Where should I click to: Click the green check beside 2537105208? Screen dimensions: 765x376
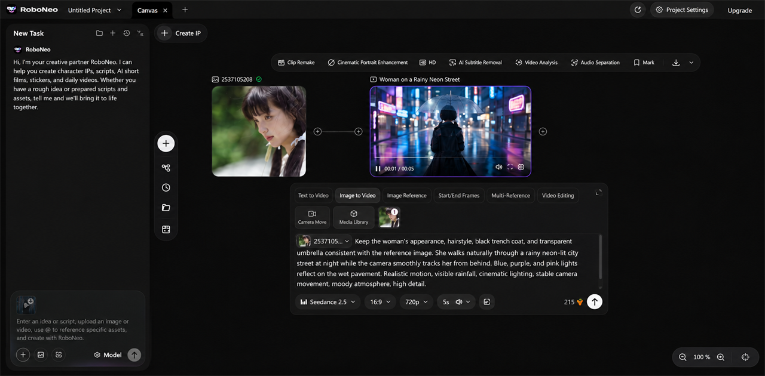click(259, 79)
